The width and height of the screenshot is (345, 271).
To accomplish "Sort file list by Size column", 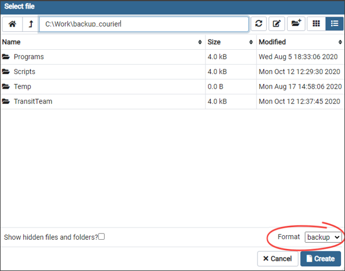I will point(230,42).
